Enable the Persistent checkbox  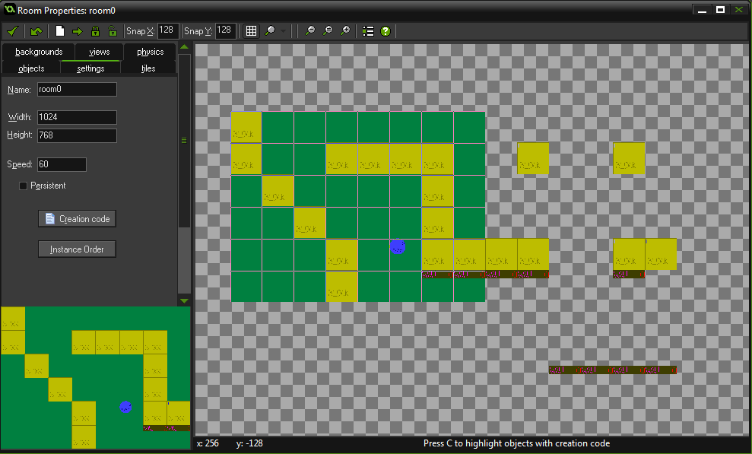pyautogui.click(x=23, y=186)
